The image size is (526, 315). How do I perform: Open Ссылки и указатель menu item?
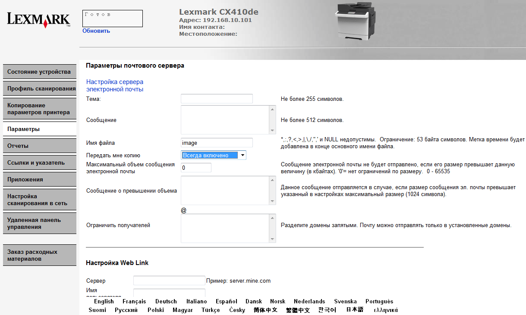pyautogui.click(x=40, y=162)
